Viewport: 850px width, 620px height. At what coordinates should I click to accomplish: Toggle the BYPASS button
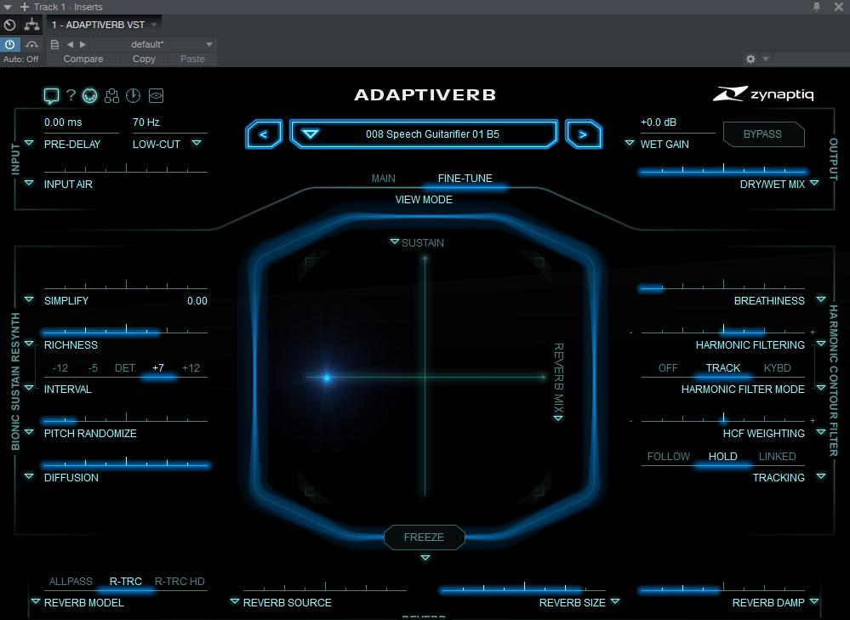pos(764,134)
